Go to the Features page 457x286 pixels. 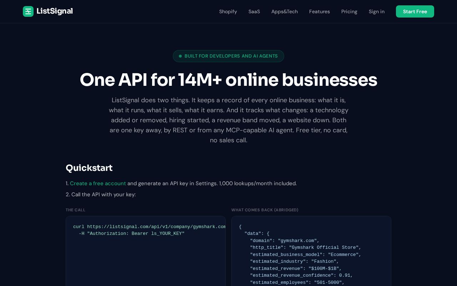[320, 11]
